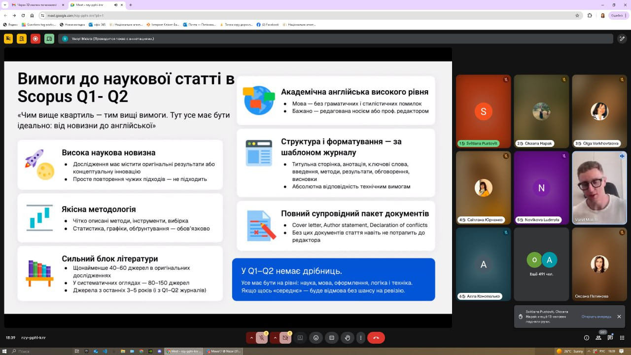Show the participants list
Image resolution: width=631 pixels, height=355 pixels.
tap(598, 338)
